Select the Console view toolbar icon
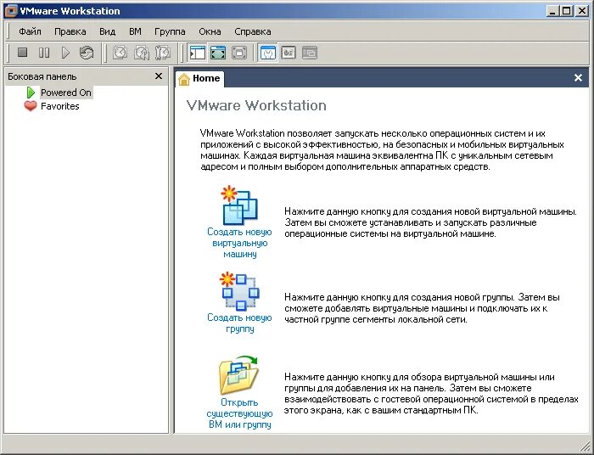 (310, 53)
